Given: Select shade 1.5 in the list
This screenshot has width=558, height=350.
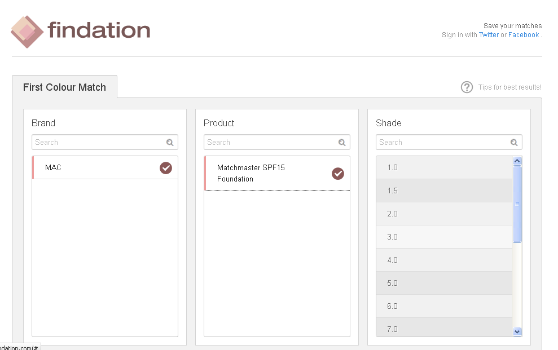Looking at the screenshot, I should tap(444, 191).
